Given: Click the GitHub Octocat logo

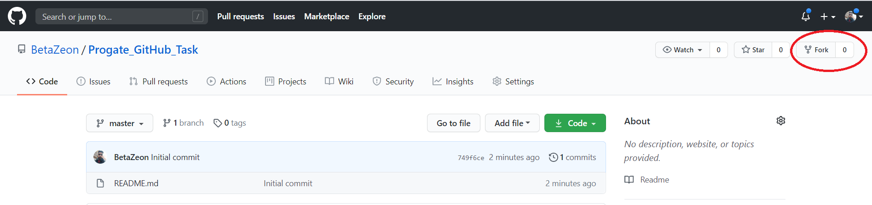Looking at the screenshot, I should 17,17.
